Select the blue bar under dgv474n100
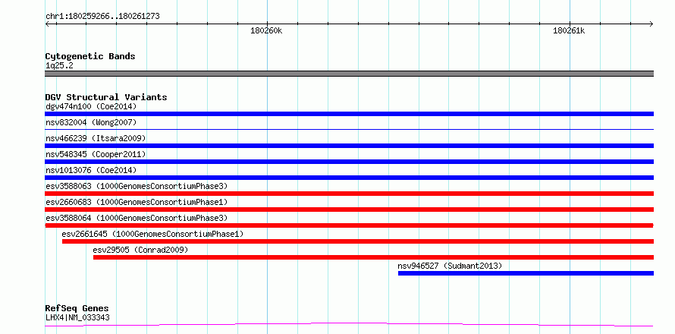The width and height of the screenshot is (675, 334). 349,114
